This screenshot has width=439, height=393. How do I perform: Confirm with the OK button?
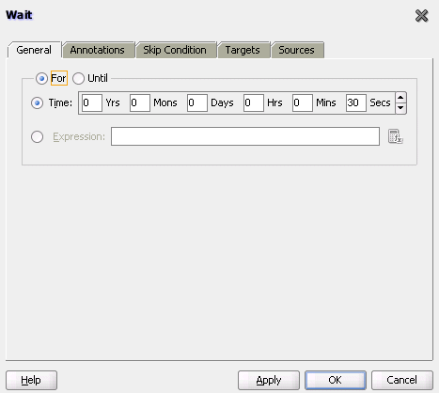[335, 380]
